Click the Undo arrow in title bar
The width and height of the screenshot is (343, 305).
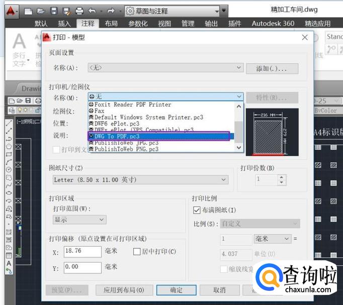pos(93,11)
